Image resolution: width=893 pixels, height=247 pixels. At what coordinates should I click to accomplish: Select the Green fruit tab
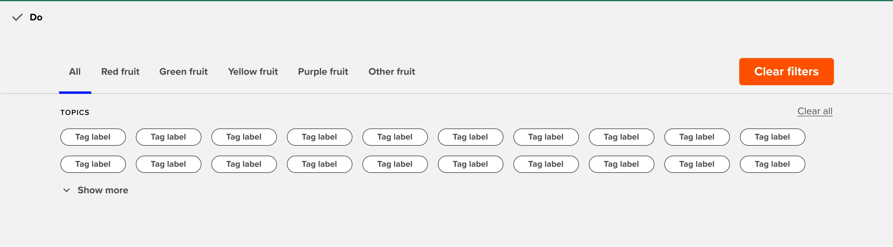tap(183, 72)
